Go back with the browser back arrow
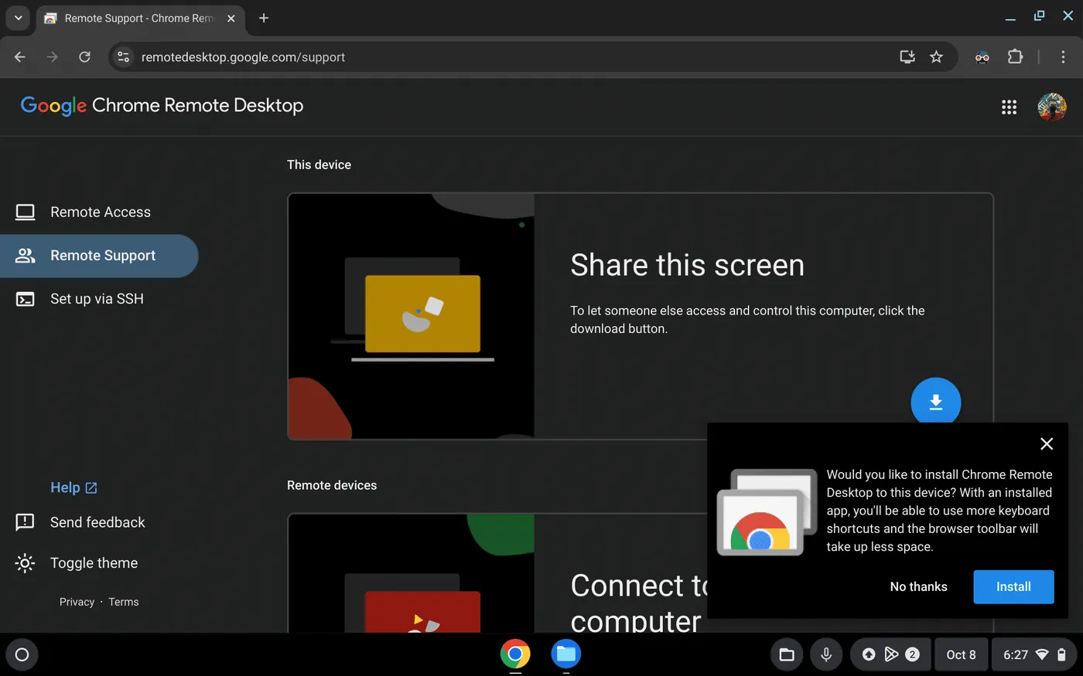1083x676 pixels. [20, 56]
